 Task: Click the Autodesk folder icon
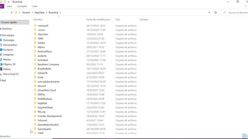[35, 60]
